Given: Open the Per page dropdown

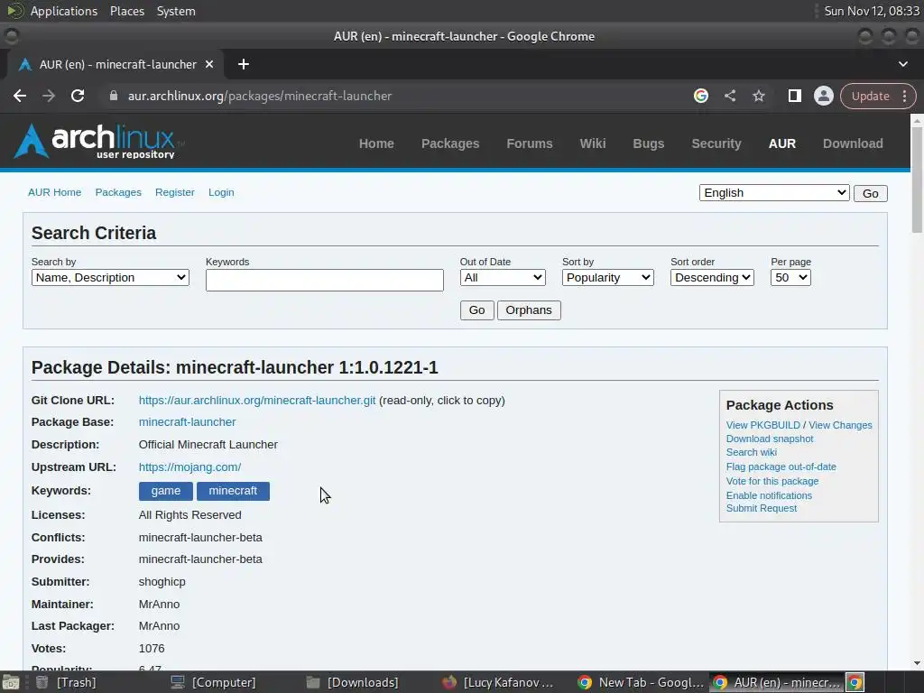Looking at the screenshot, I should 790,278.
